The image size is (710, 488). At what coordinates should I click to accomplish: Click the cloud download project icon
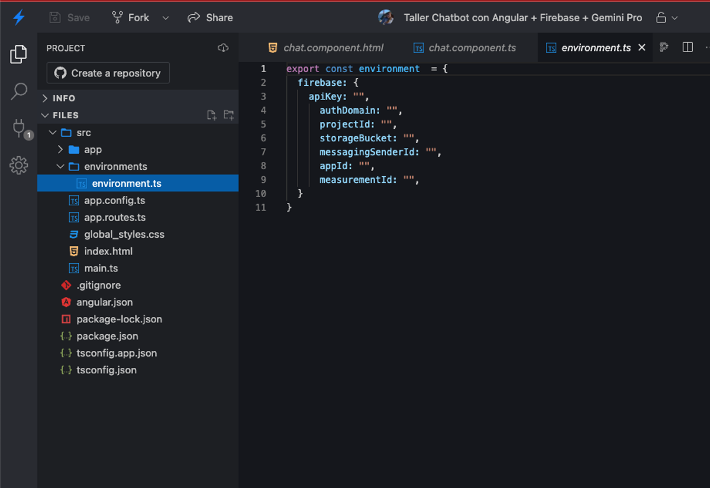click(x=223, y=48)
